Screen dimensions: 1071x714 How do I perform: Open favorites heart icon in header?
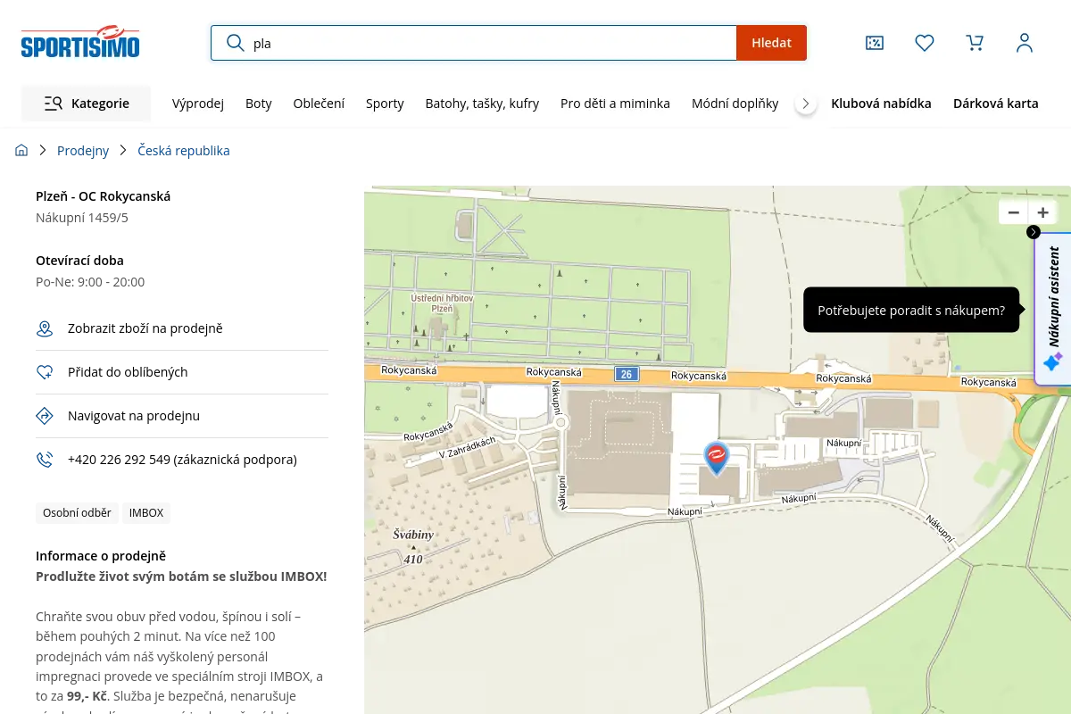925,43
